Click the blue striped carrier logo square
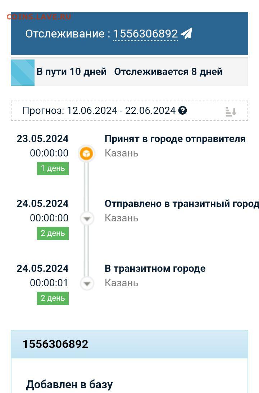This screenshot has width=259, height=393. tap(23, 73)
